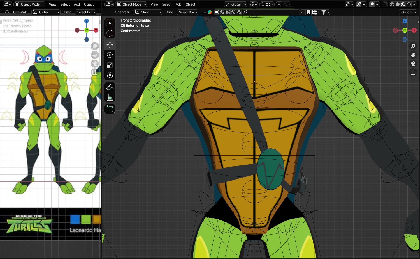This screenshot has height=259, width=420.
Task: Click the colored display mode cube icon
Action: pyautogui.click(x=210, y=12)
